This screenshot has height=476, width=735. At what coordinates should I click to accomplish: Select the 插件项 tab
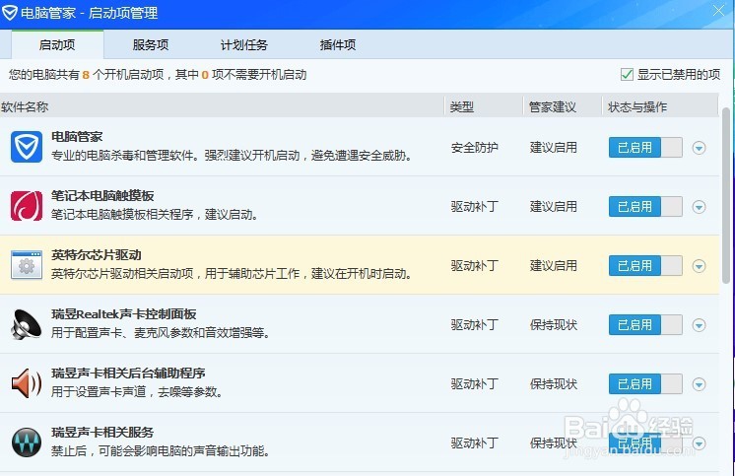point(338,44)
